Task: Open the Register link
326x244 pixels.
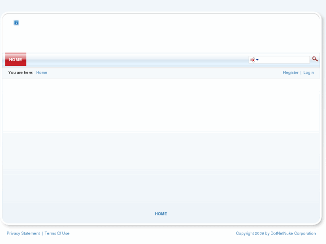Action: (291, 73)
